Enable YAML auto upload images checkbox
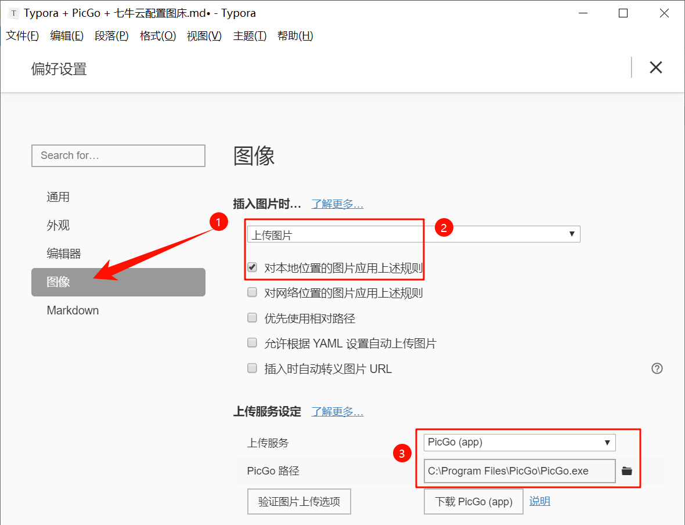Image resolution: width=685 pixels, height=525 pixels. click(253, 343)
